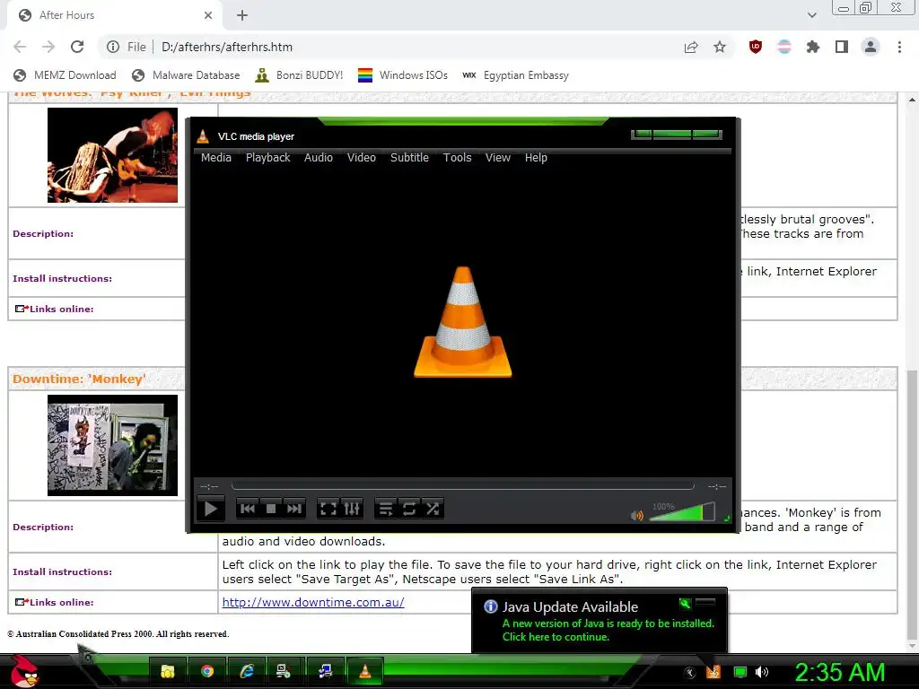Go back in Chrome
The width and height of the screenshot is (919, 689).
pos(20,47)
